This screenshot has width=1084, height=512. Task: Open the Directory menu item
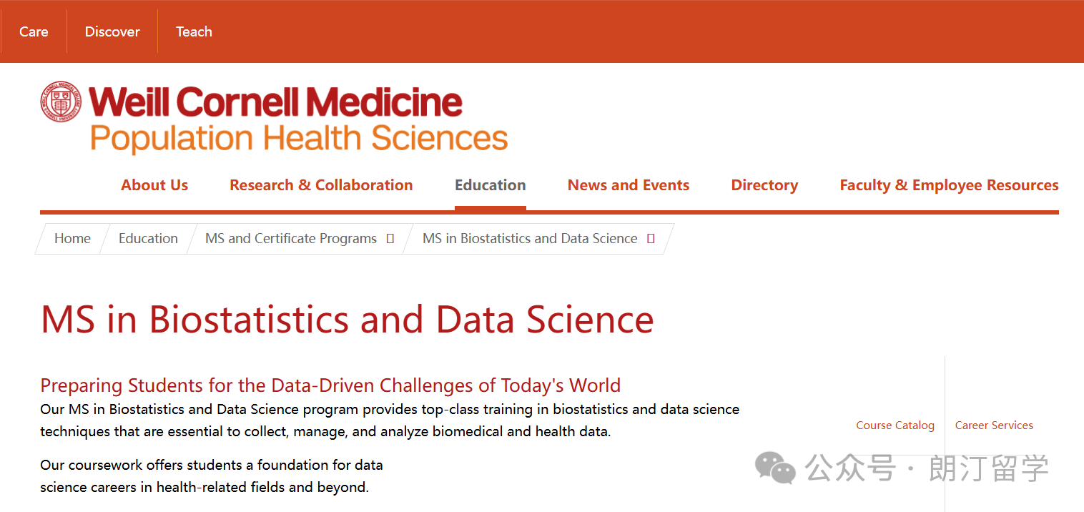tap(764, 185)
